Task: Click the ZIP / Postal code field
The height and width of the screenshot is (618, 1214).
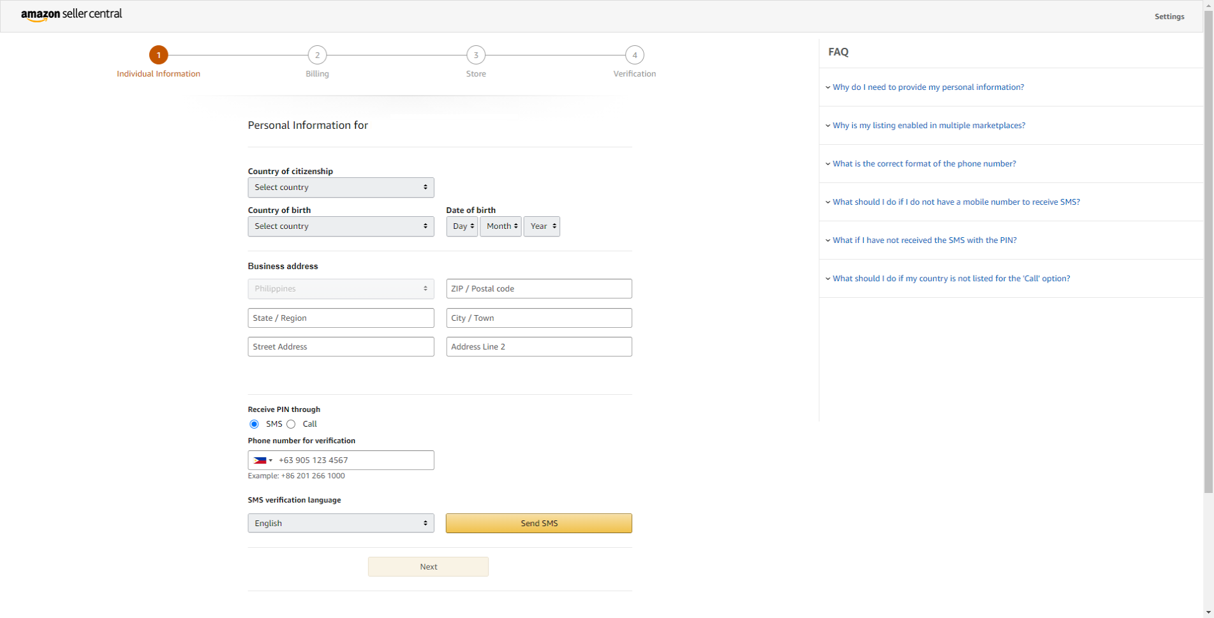Action: pyautogui.click(x=538, y=289)
